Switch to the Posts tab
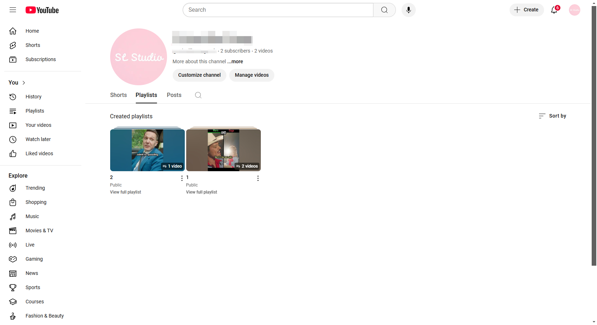597x325 pixels. (x=174, y=95)
